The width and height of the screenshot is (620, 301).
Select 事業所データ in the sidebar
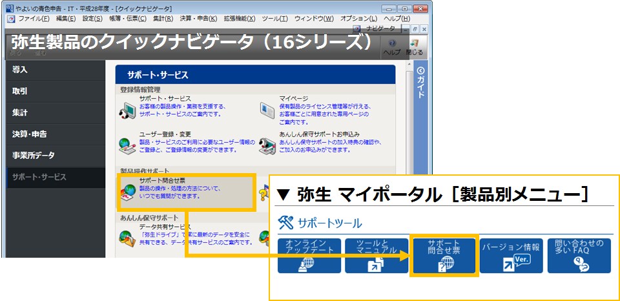56,156
